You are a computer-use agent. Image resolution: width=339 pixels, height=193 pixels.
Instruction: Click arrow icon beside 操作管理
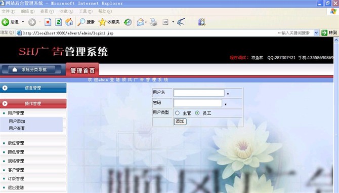click(5, 104)
